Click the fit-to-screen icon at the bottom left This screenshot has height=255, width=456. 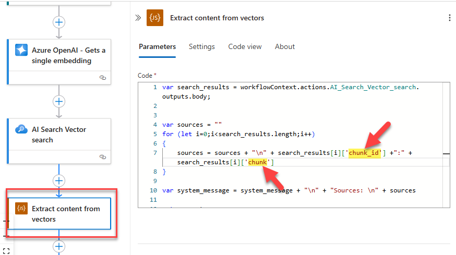click(6, 251)
